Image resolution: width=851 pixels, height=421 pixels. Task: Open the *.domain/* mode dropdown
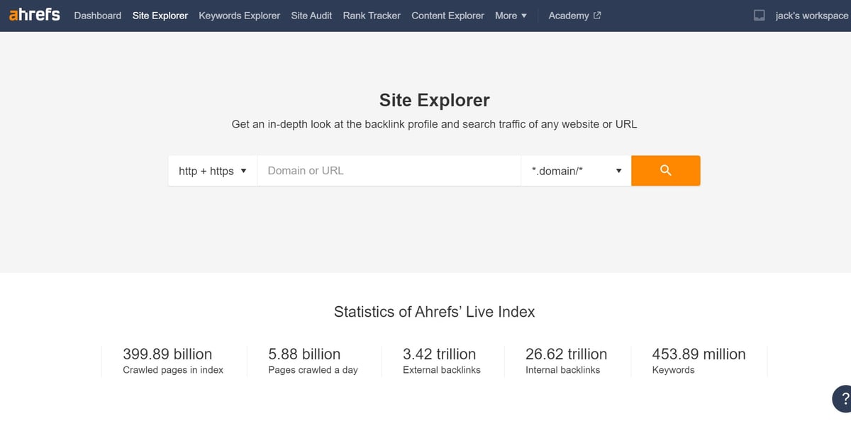[x=575, y=171]
